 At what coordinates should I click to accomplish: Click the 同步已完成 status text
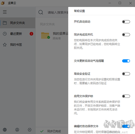click(x=54, y=131)
